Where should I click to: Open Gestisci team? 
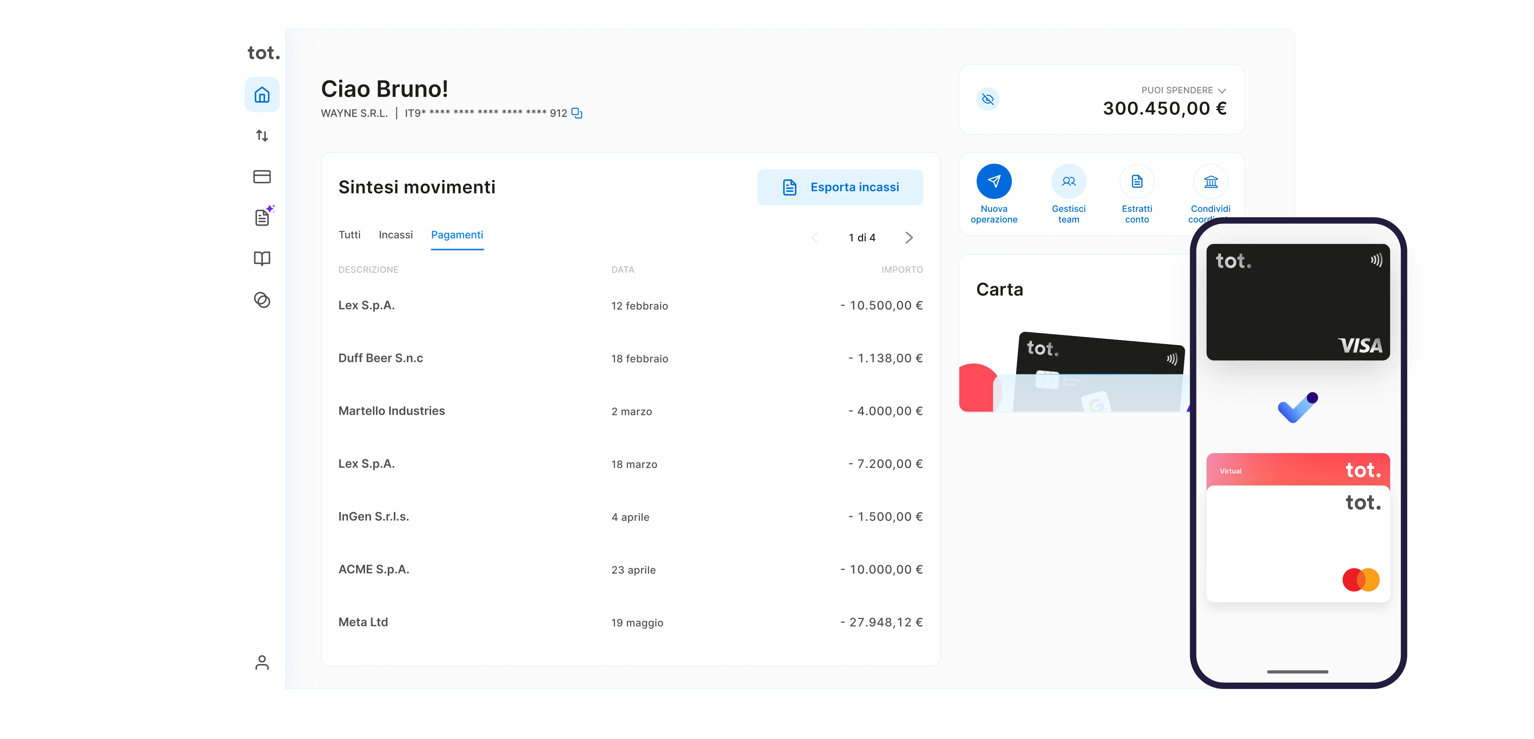1068,182
